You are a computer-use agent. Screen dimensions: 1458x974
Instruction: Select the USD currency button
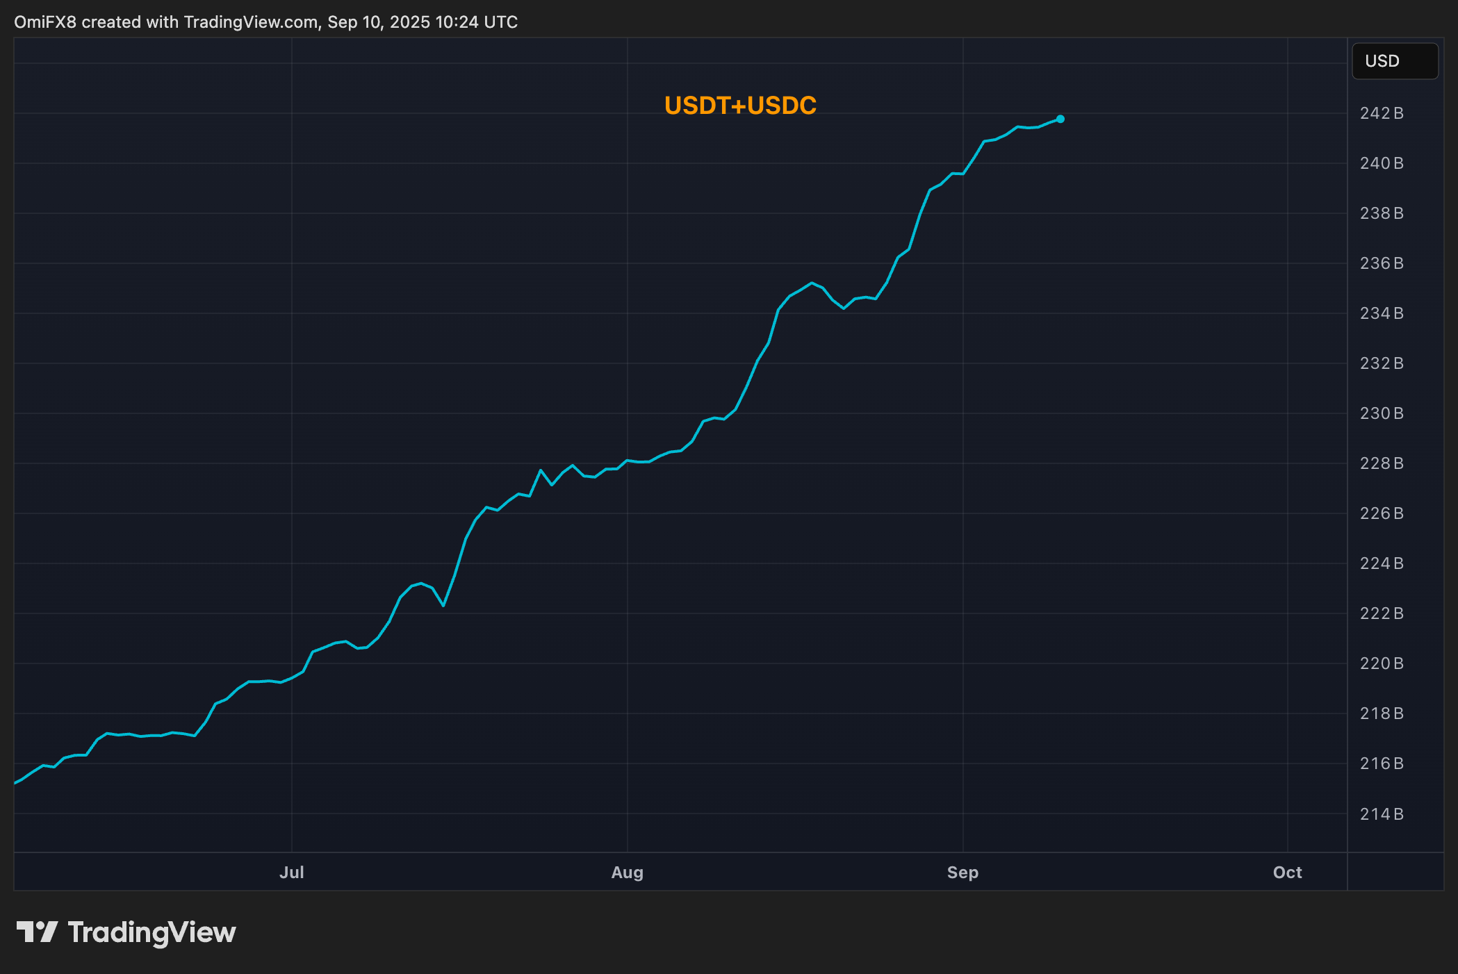click(x=1394, y=60)
